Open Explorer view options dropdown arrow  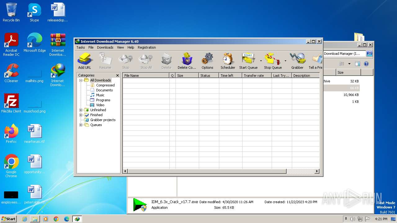tap(349, 64)
